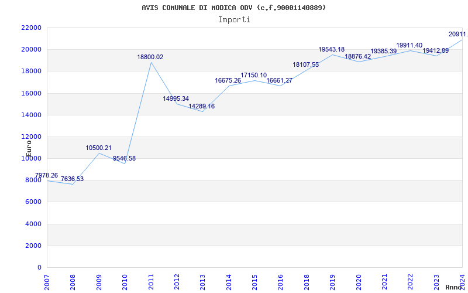468x293 pixels.
Task: Click the y-axis value 0
Action: point(39,268)
